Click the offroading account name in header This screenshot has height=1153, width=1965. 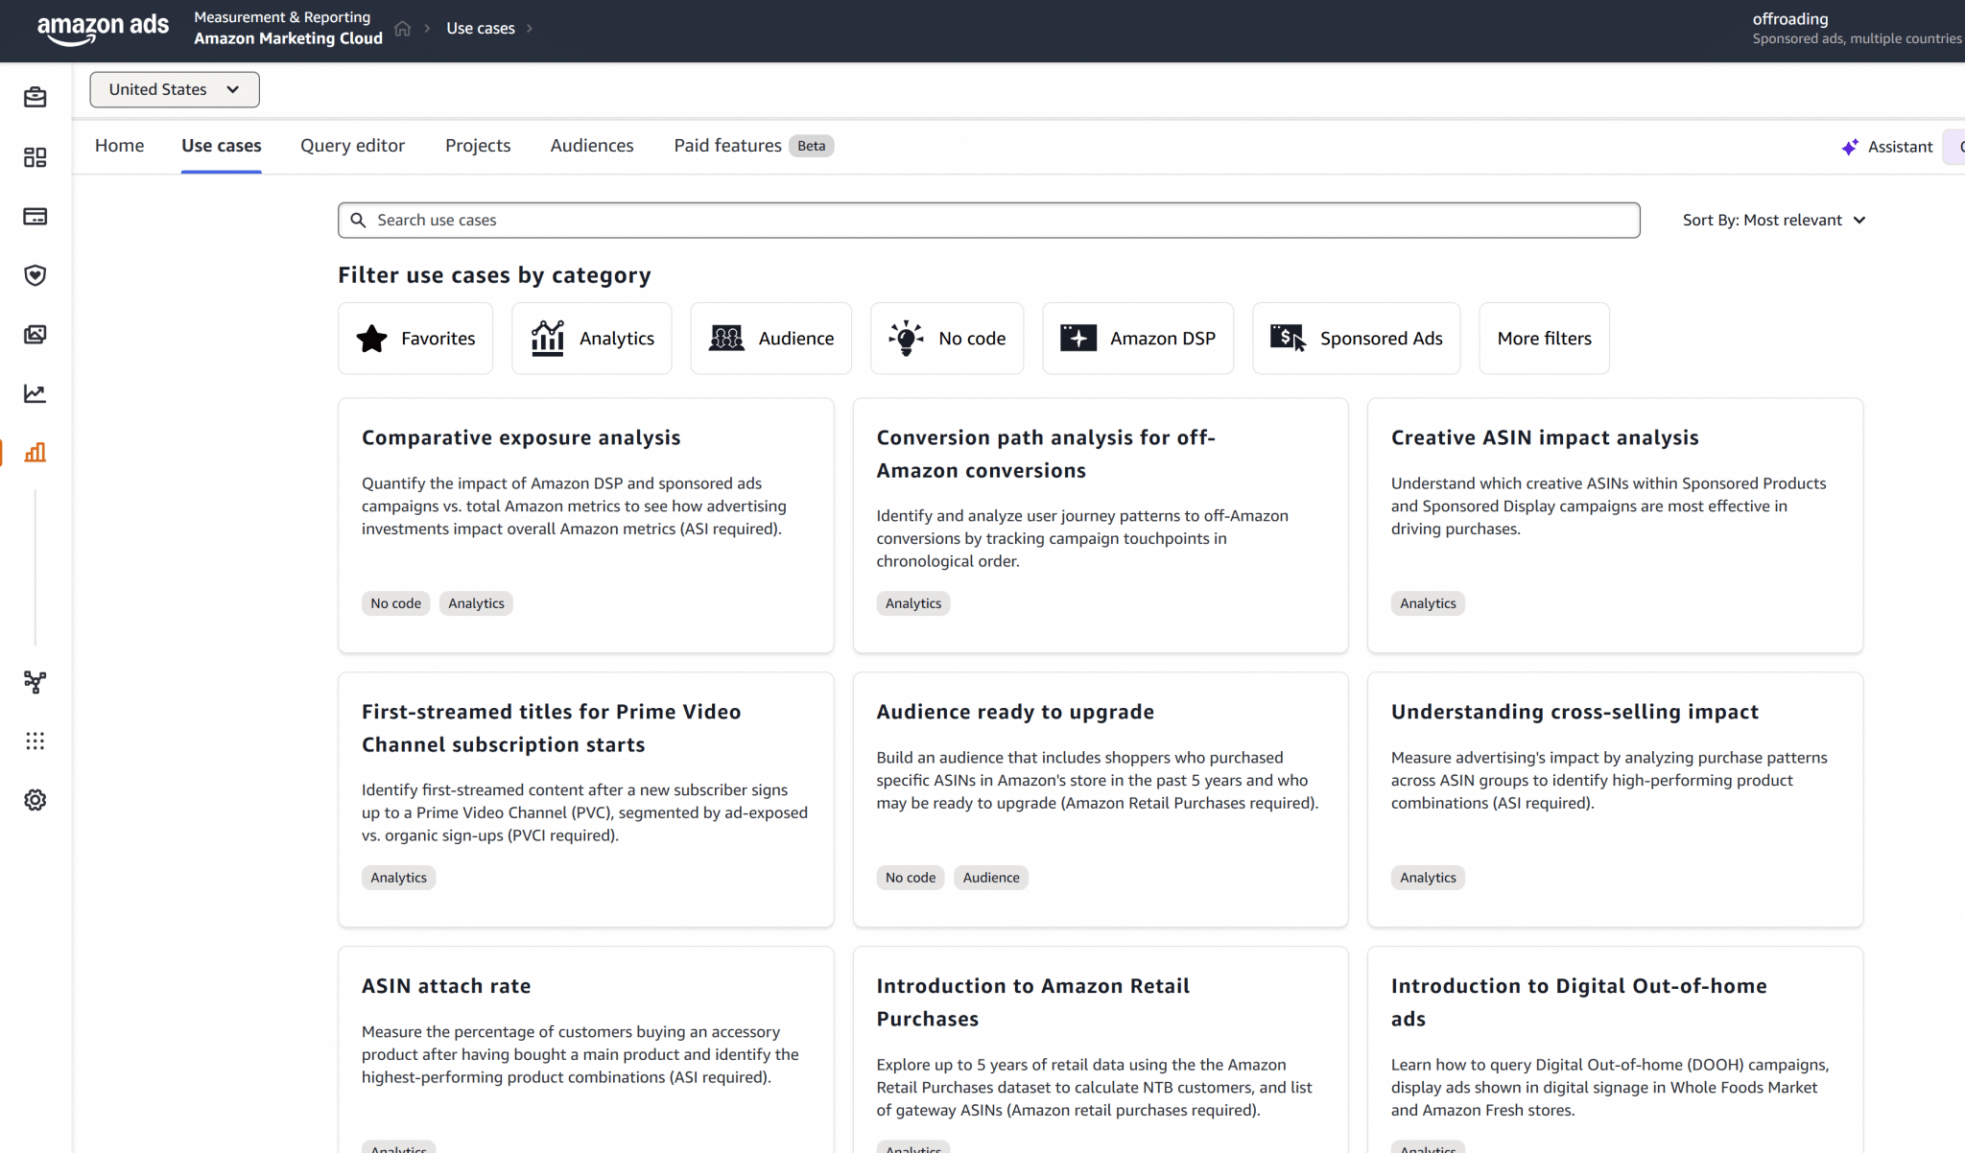1790,19
